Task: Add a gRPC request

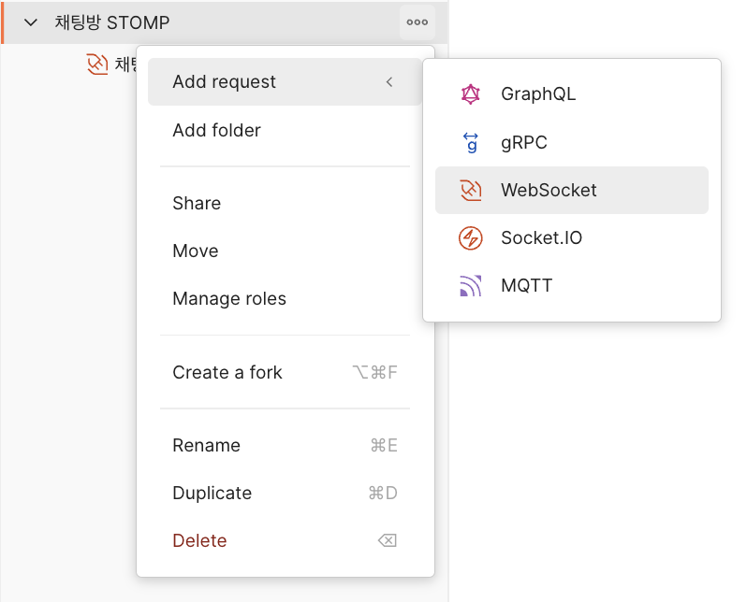Action: 572,142
